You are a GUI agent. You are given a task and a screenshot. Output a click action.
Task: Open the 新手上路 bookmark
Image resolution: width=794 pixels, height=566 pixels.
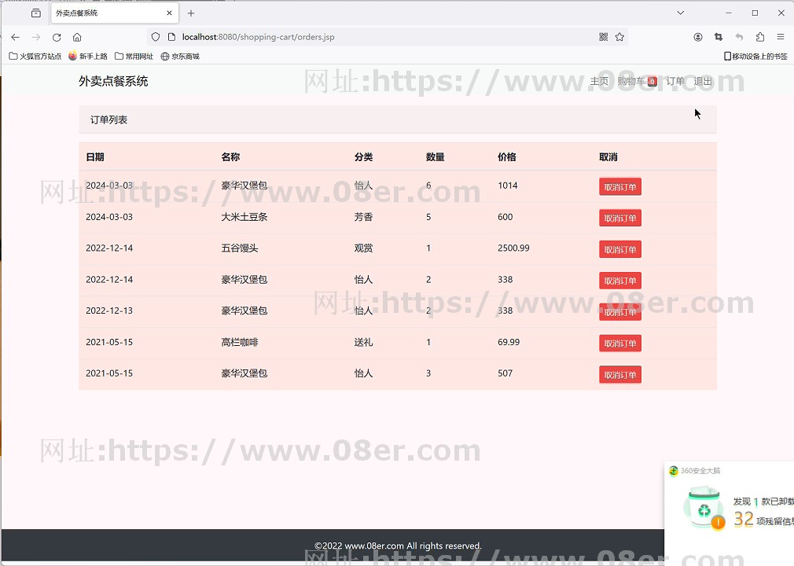(88, 56)
